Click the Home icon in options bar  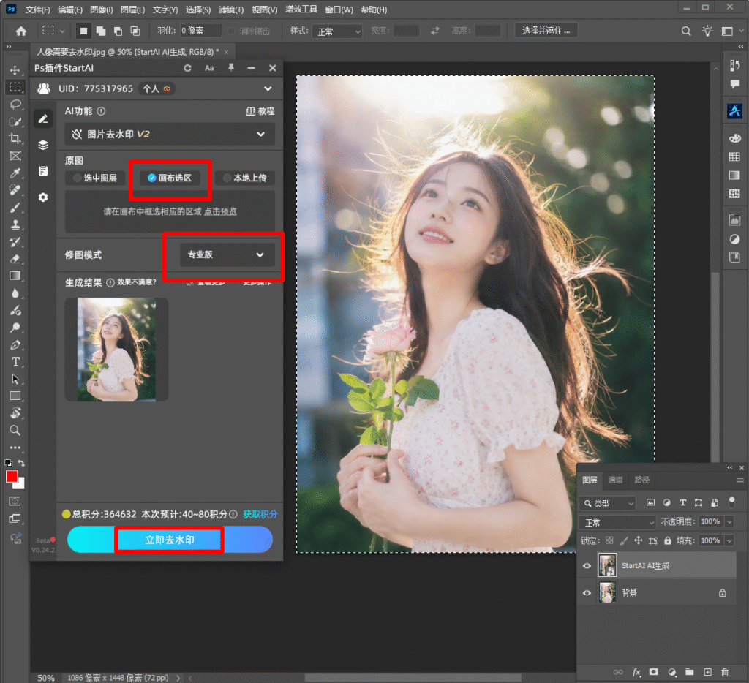click(21, 31)
